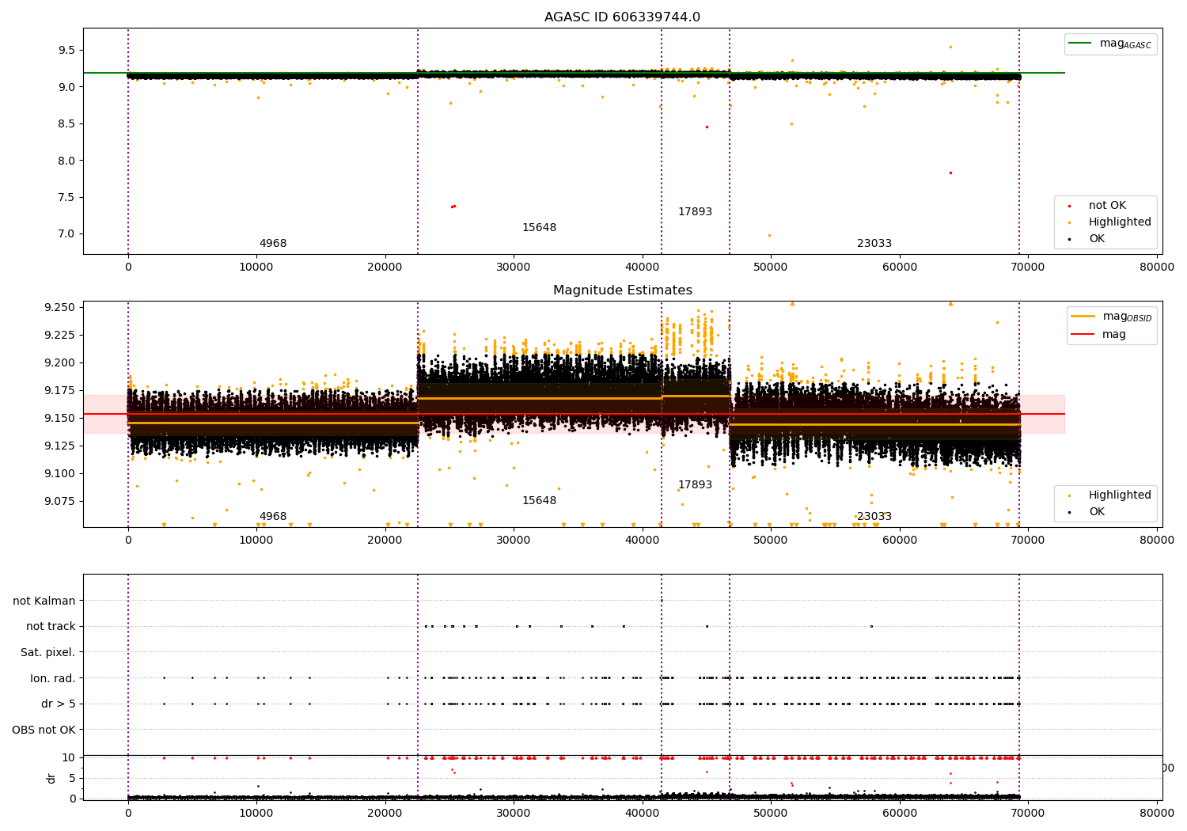This screenshot has width=1187, height=831.
Task: Click the "not track" row label
Action: click(51, 627)
